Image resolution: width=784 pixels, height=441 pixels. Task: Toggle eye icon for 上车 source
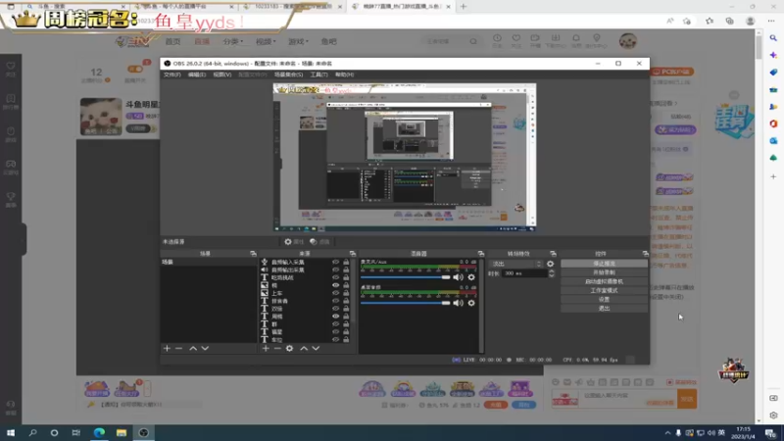(335, 293)
